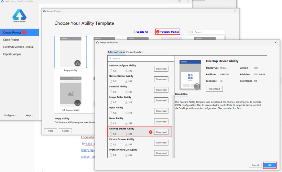Click the phone badge on template preview
This screenshot has width=282, height=172.
pos(197,86)
